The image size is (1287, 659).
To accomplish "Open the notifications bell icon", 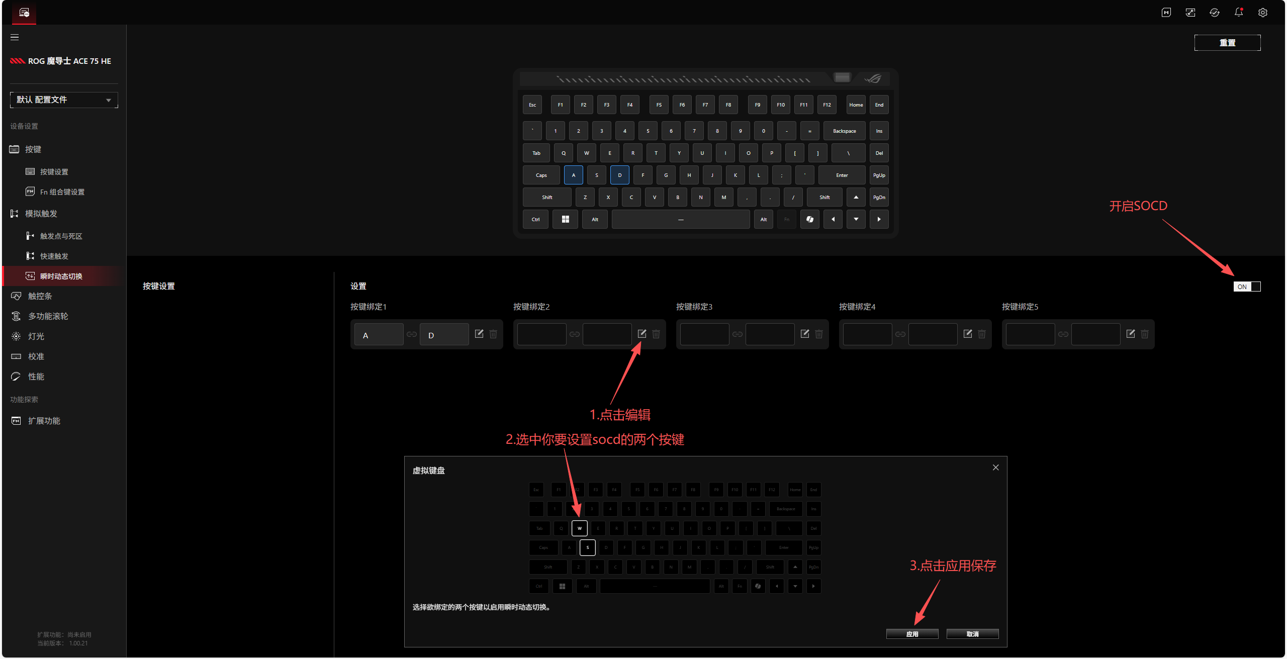I will click(1239, 13).
